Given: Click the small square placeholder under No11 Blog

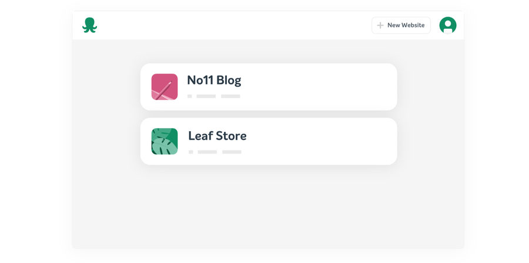Looking at the screenshot, I should click(x=190, y=96).
